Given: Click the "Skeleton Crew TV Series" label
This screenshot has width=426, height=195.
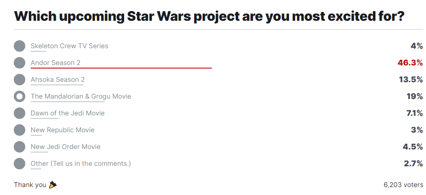Looking at the screenshot, I should [x=69, y=46].
